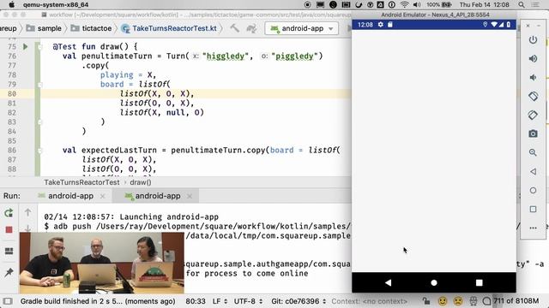
Task: Close the second android-app run tab
Action: pyautogui.click(x=190, y=196)
